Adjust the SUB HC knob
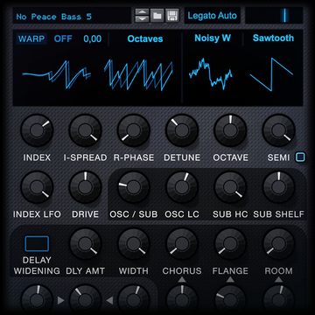The height and width of the screenshot is (315, 315). point(230,187)
